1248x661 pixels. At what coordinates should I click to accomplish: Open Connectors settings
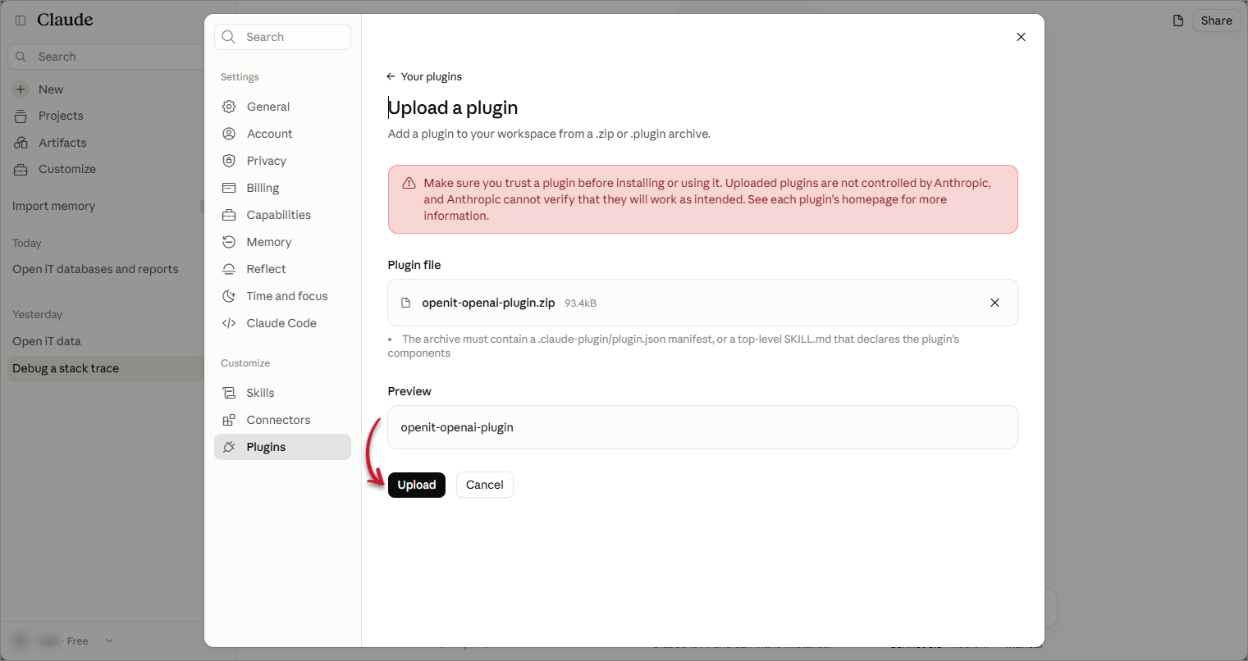tap(282, 420)
